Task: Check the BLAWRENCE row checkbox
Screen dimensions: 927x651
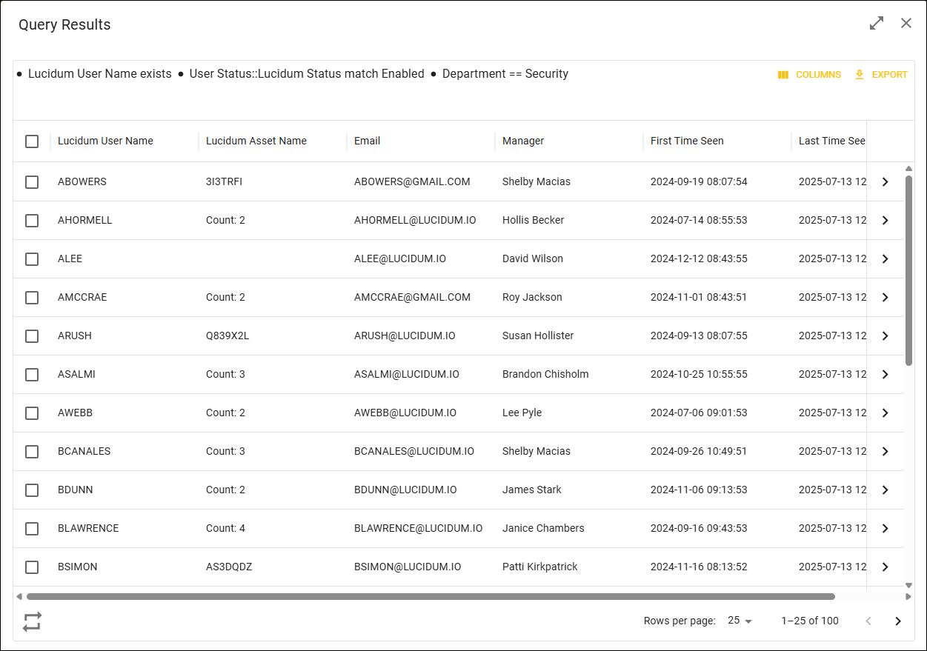Action: click(x=32, y=529)
